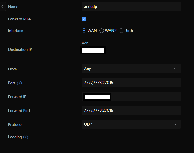This screenshot has height=153, width=194.
Task: Click the WAN2 label text
Action: click(x=111, y=31)
